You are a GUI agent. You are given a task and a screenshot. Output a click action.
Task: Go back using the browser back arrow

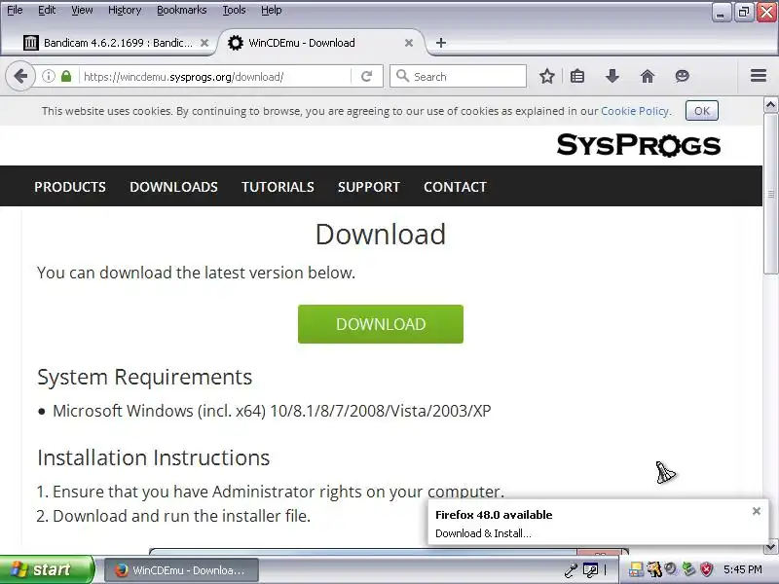(20, 77)
